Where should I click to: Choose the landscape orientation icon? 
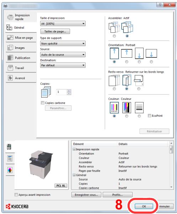tap(127, 53)
